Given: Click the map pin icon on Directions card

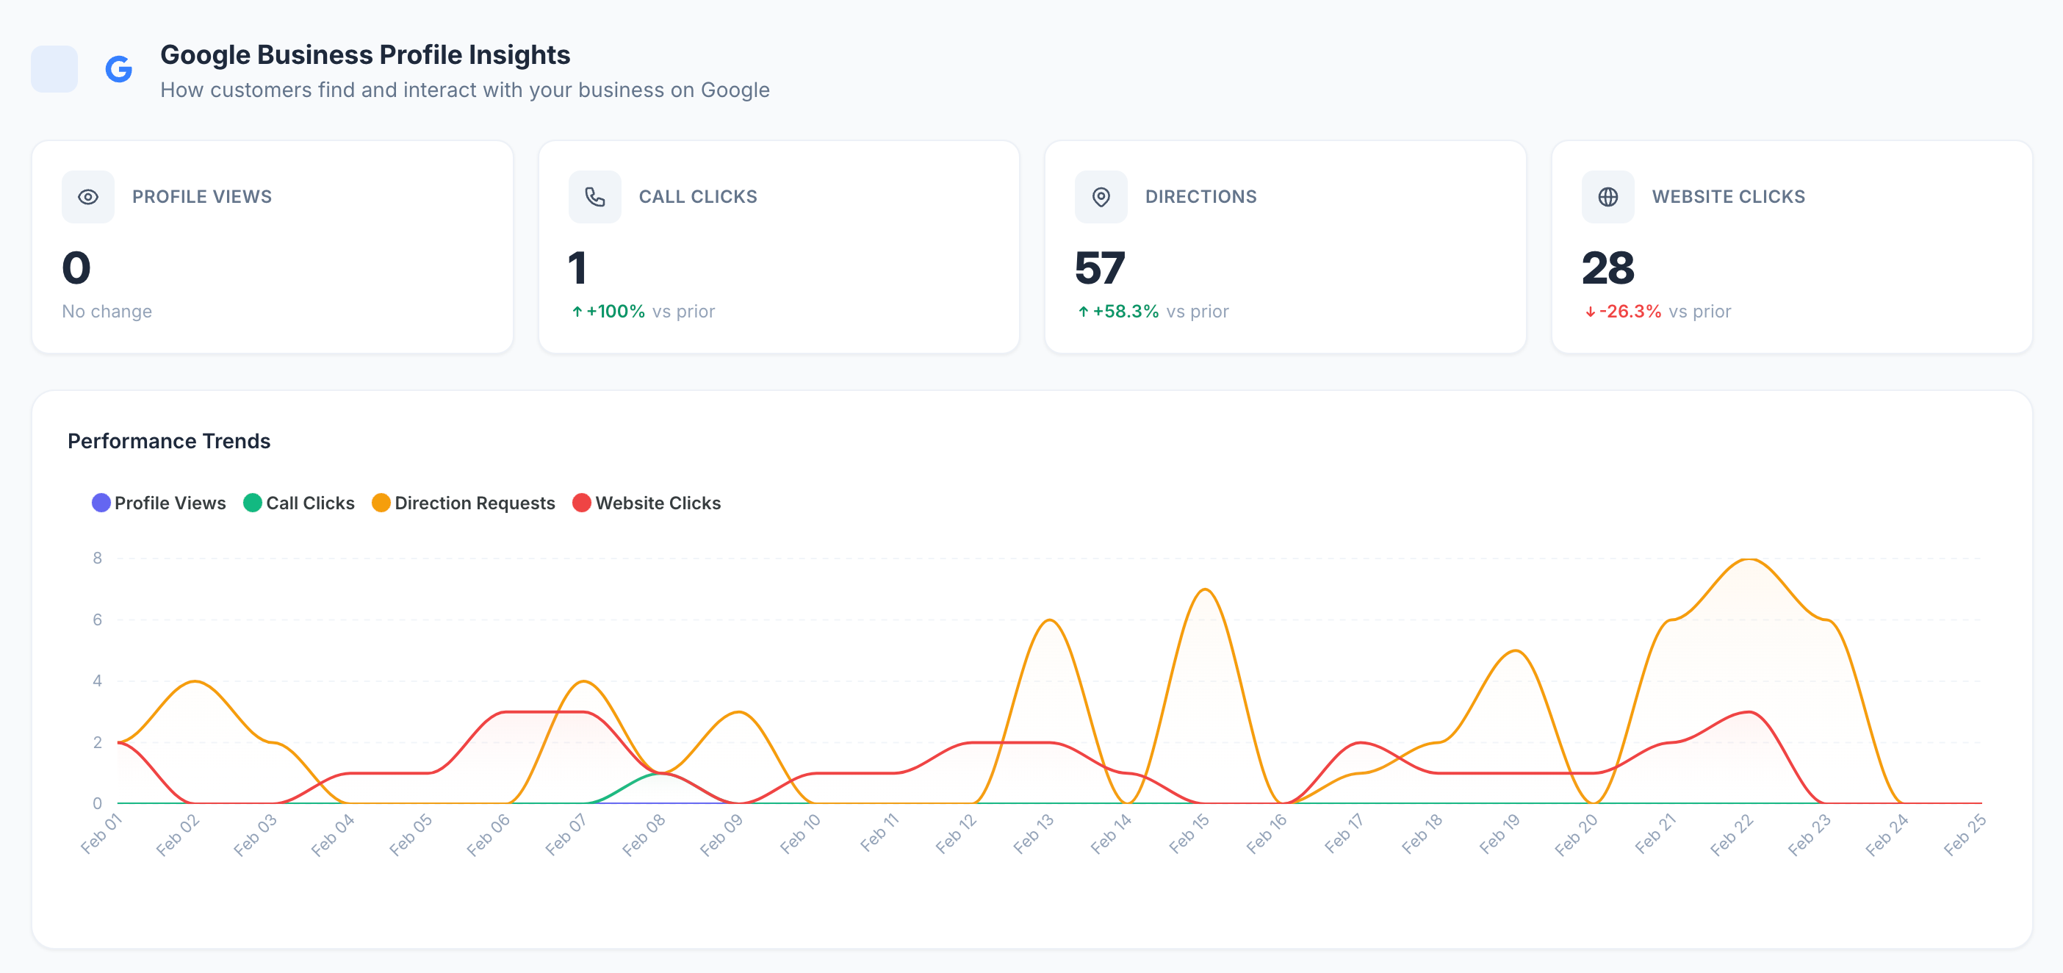Looking at the screenshot, I should click(1101, 197).
